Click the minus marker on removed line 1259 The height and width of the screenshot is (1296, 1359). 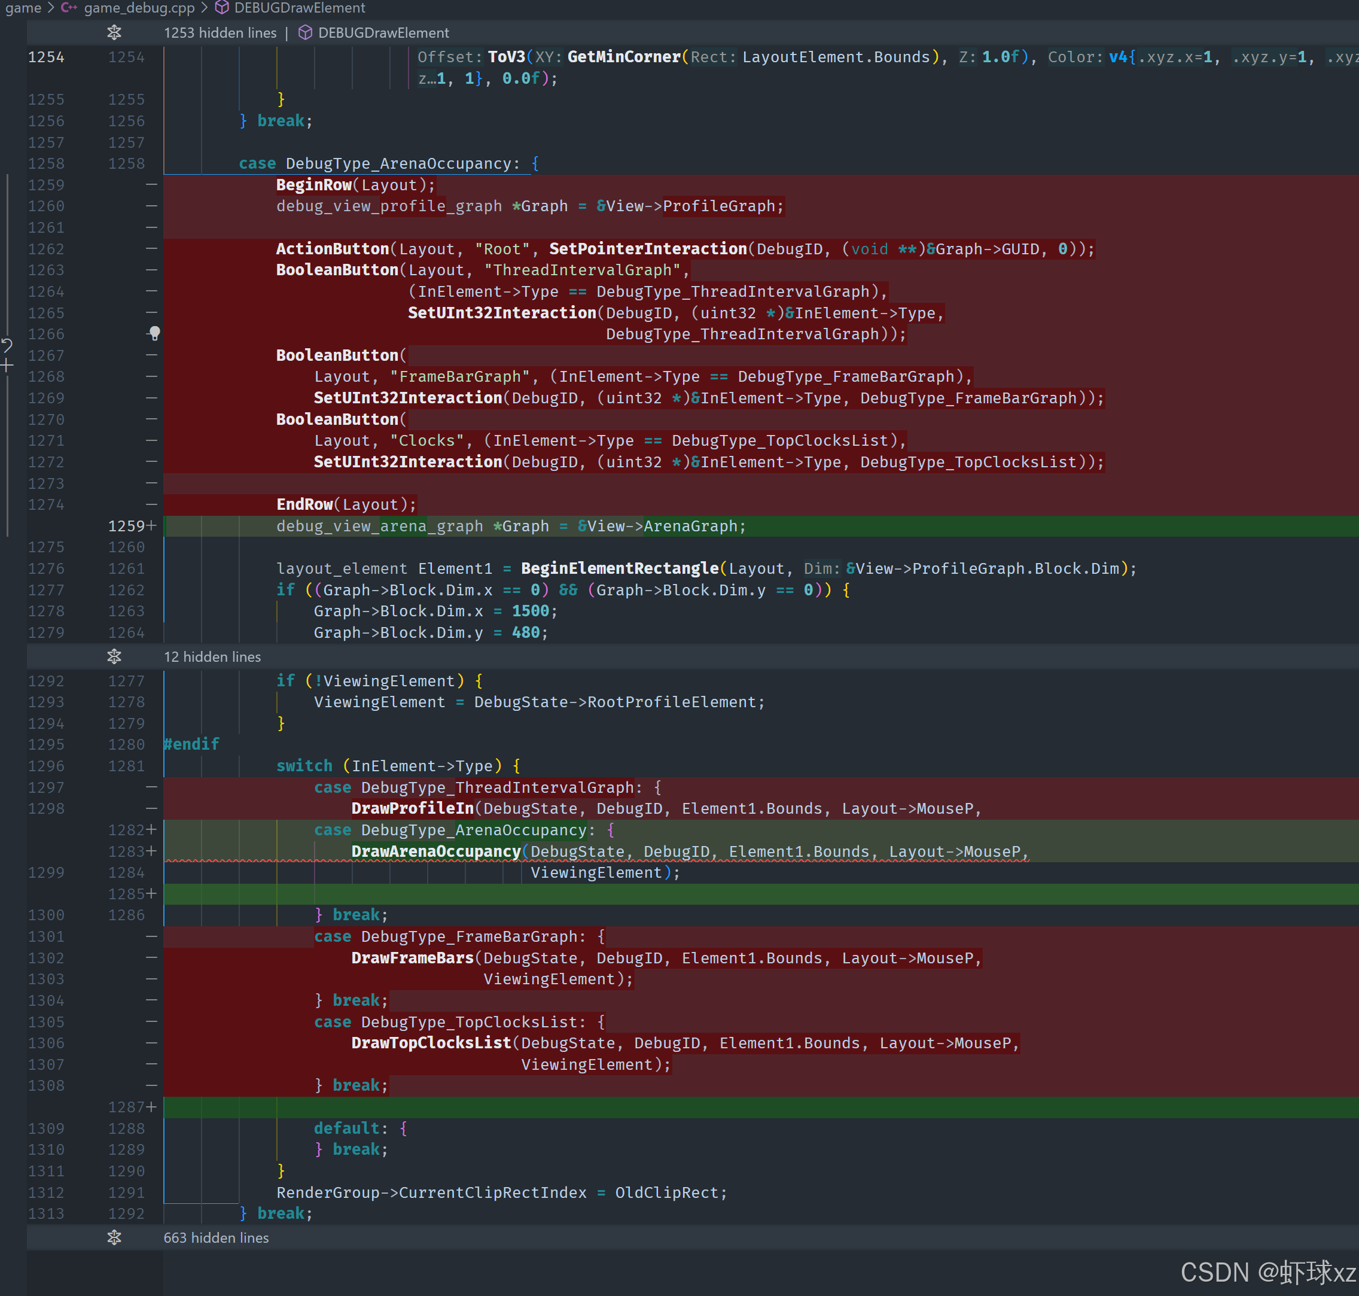[151, 184]
